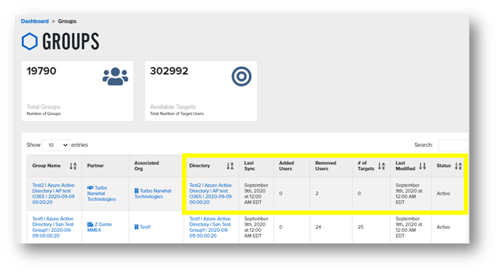Click Active status in Test2 row

click(x=443, y=194)
